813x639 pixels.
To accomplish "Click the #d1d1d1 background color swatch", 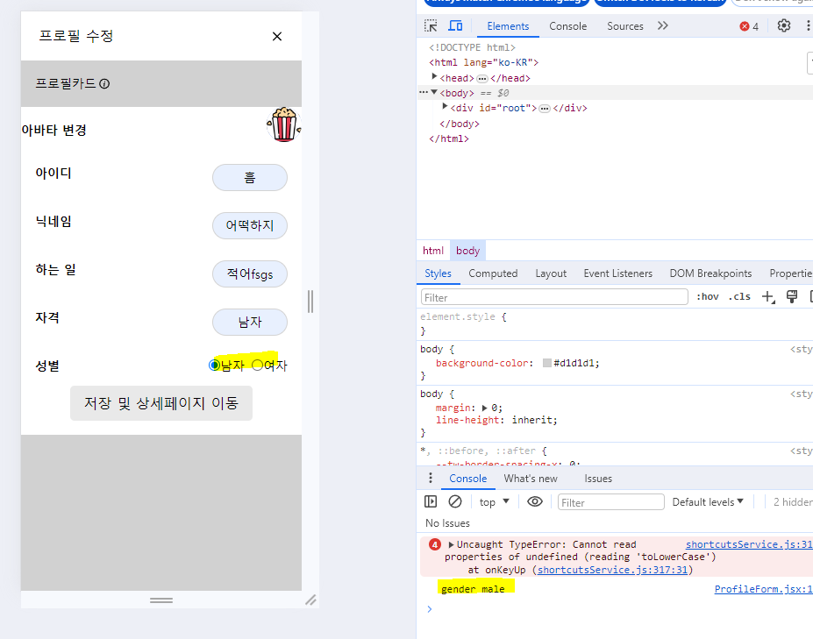I will click(x=546, y=363).
